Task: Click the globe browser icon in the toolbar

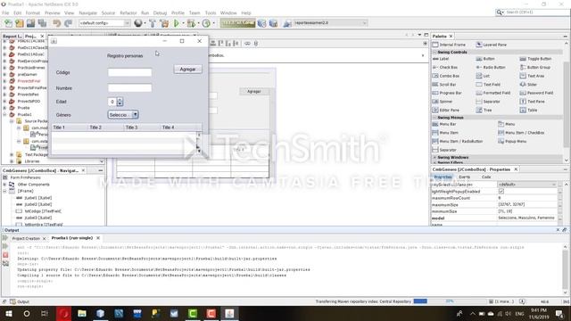Action: [138, 23]
